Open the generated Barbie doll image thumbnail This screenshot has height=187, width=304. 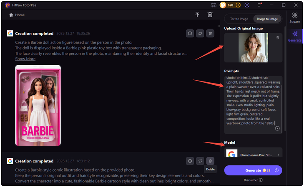(x=38, y=105)
